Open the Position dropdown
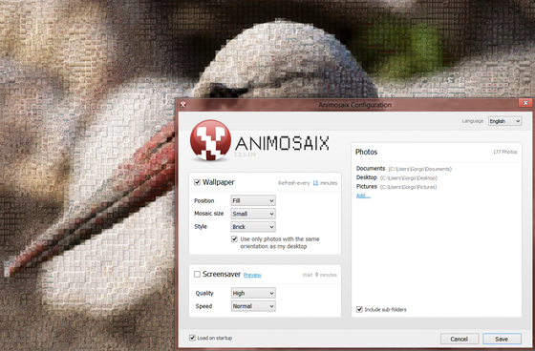 [253, 200]
